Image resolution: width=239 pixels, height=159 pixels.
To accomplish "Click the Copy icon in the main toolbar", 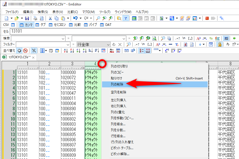I will point(56,19).
